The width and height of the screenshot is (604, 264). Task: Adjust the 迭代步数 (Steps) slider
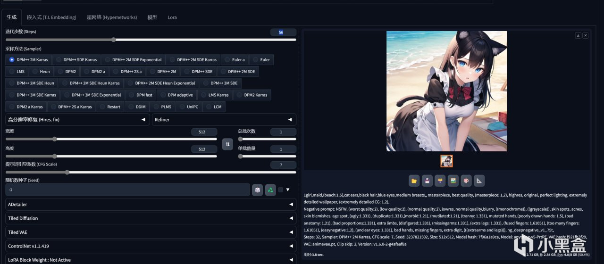coord(151,40)
